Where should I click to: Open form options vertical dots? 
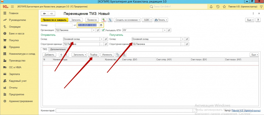[253, 13]
